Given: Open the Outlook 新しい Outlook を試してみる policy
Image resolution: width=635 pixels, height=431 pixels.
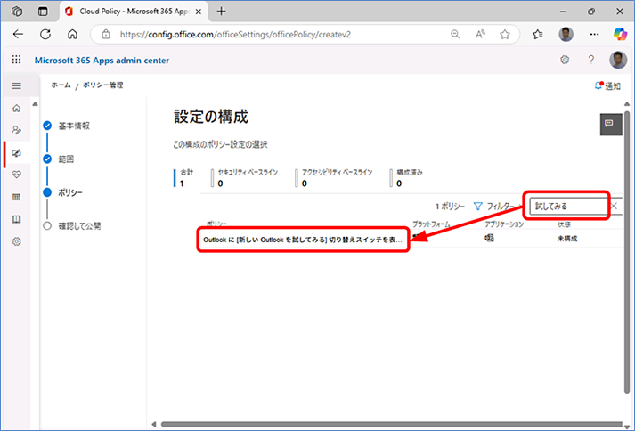Looking at the screenshot, I should point(303,240).
